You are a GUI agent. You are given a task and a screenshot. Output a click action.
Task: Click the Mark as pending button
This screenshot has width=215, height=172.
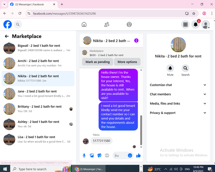(98, 62)
